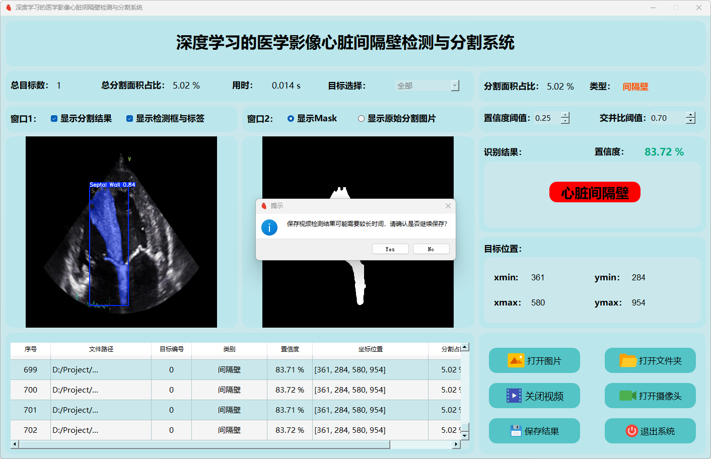Click the floppy disk icon on 保存结果
Image resolution: width=711 pixels, height=459 pixels.
click(x=515, y=431)
